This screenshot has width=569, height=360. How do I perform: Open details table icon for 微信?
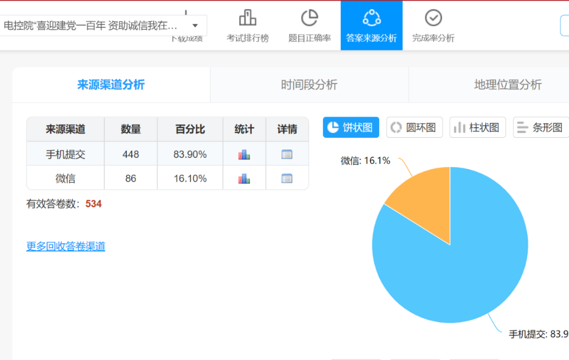coord(287,178)
